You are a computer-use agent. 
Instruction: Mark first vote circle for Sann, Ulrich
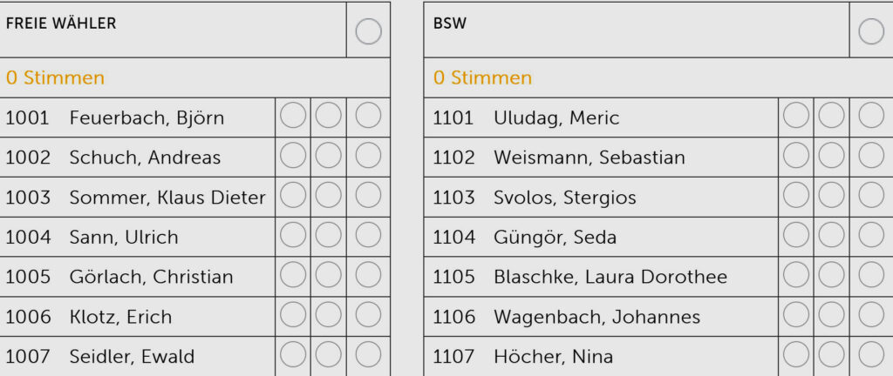tap(293, 235)
